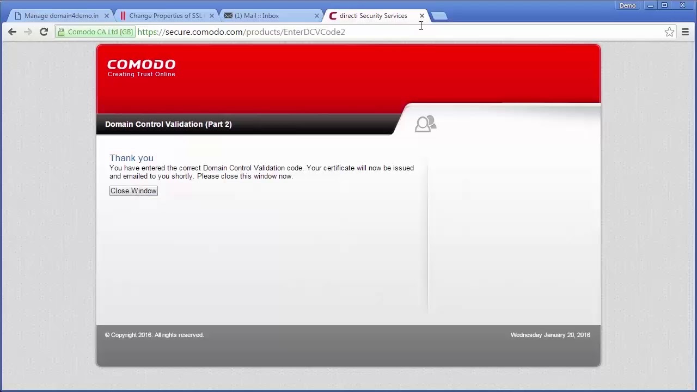Open a new browser tab

[x=440, y=16]
